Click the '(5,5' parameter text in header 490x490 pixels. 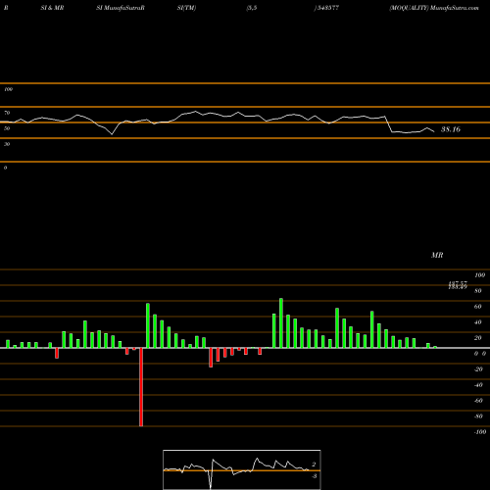[252, 8]
